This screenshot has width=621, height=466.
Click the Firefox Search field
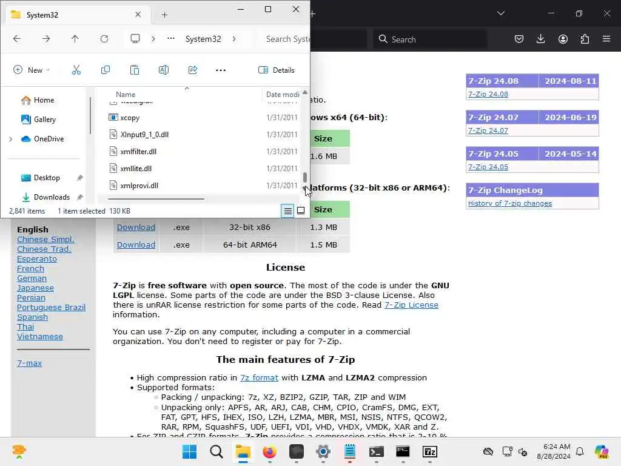430,39
